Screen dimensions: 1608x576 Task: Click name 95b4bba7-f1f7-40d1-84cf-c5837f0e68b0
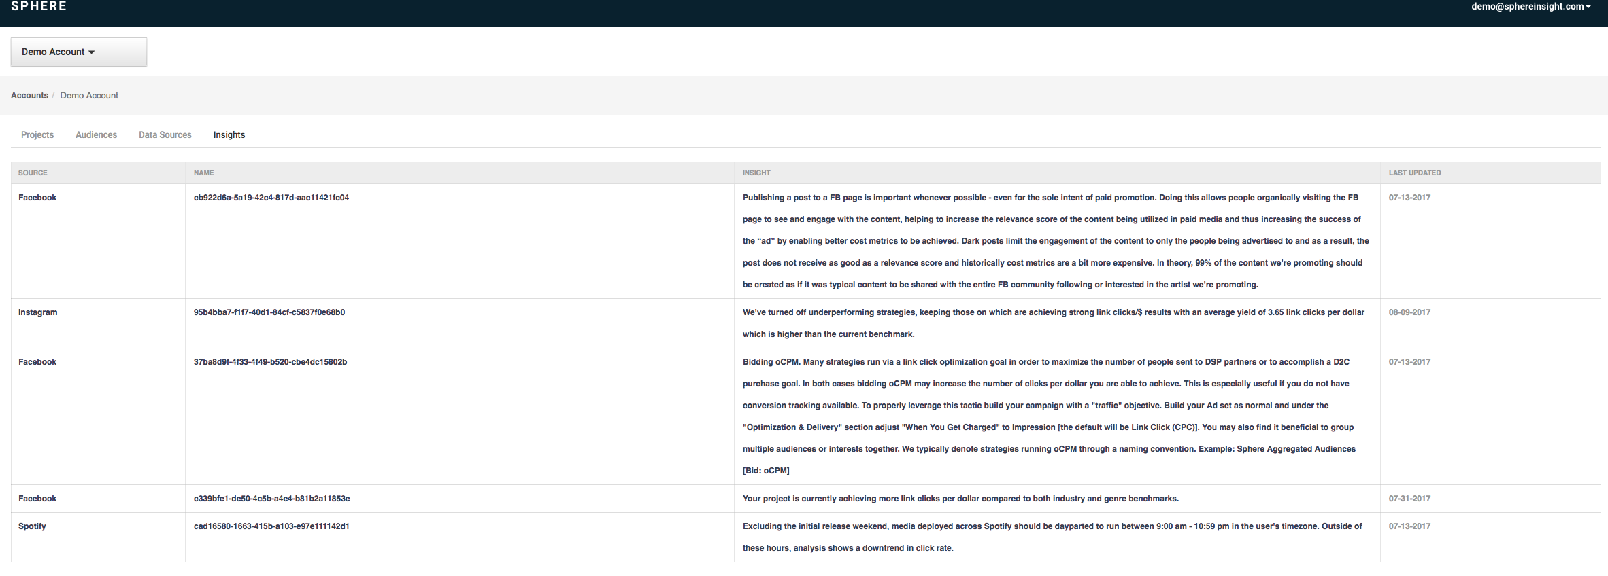pos(269,312)
